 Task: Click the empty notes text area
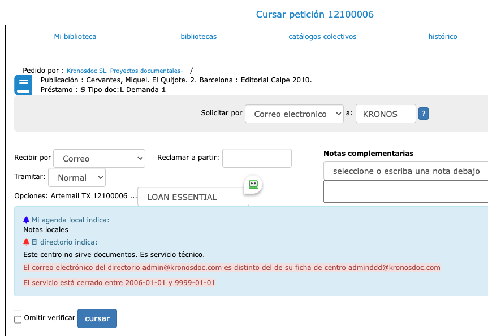[405, 191]
